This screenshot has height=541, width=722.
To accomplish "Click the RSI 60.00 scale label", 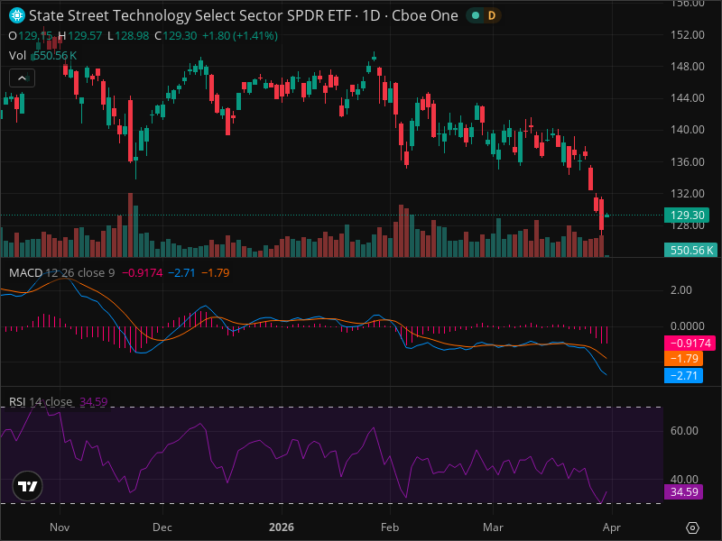I will [x=684, y=431].
